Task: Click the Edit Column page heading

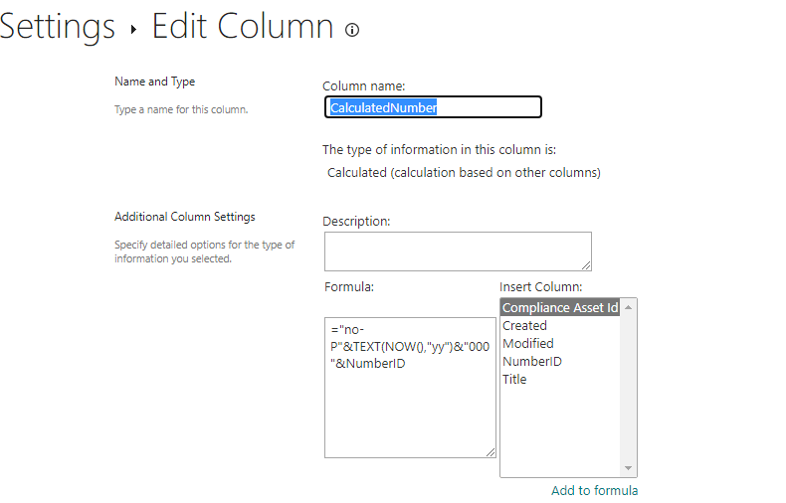Action: click(x=243, y=27)
